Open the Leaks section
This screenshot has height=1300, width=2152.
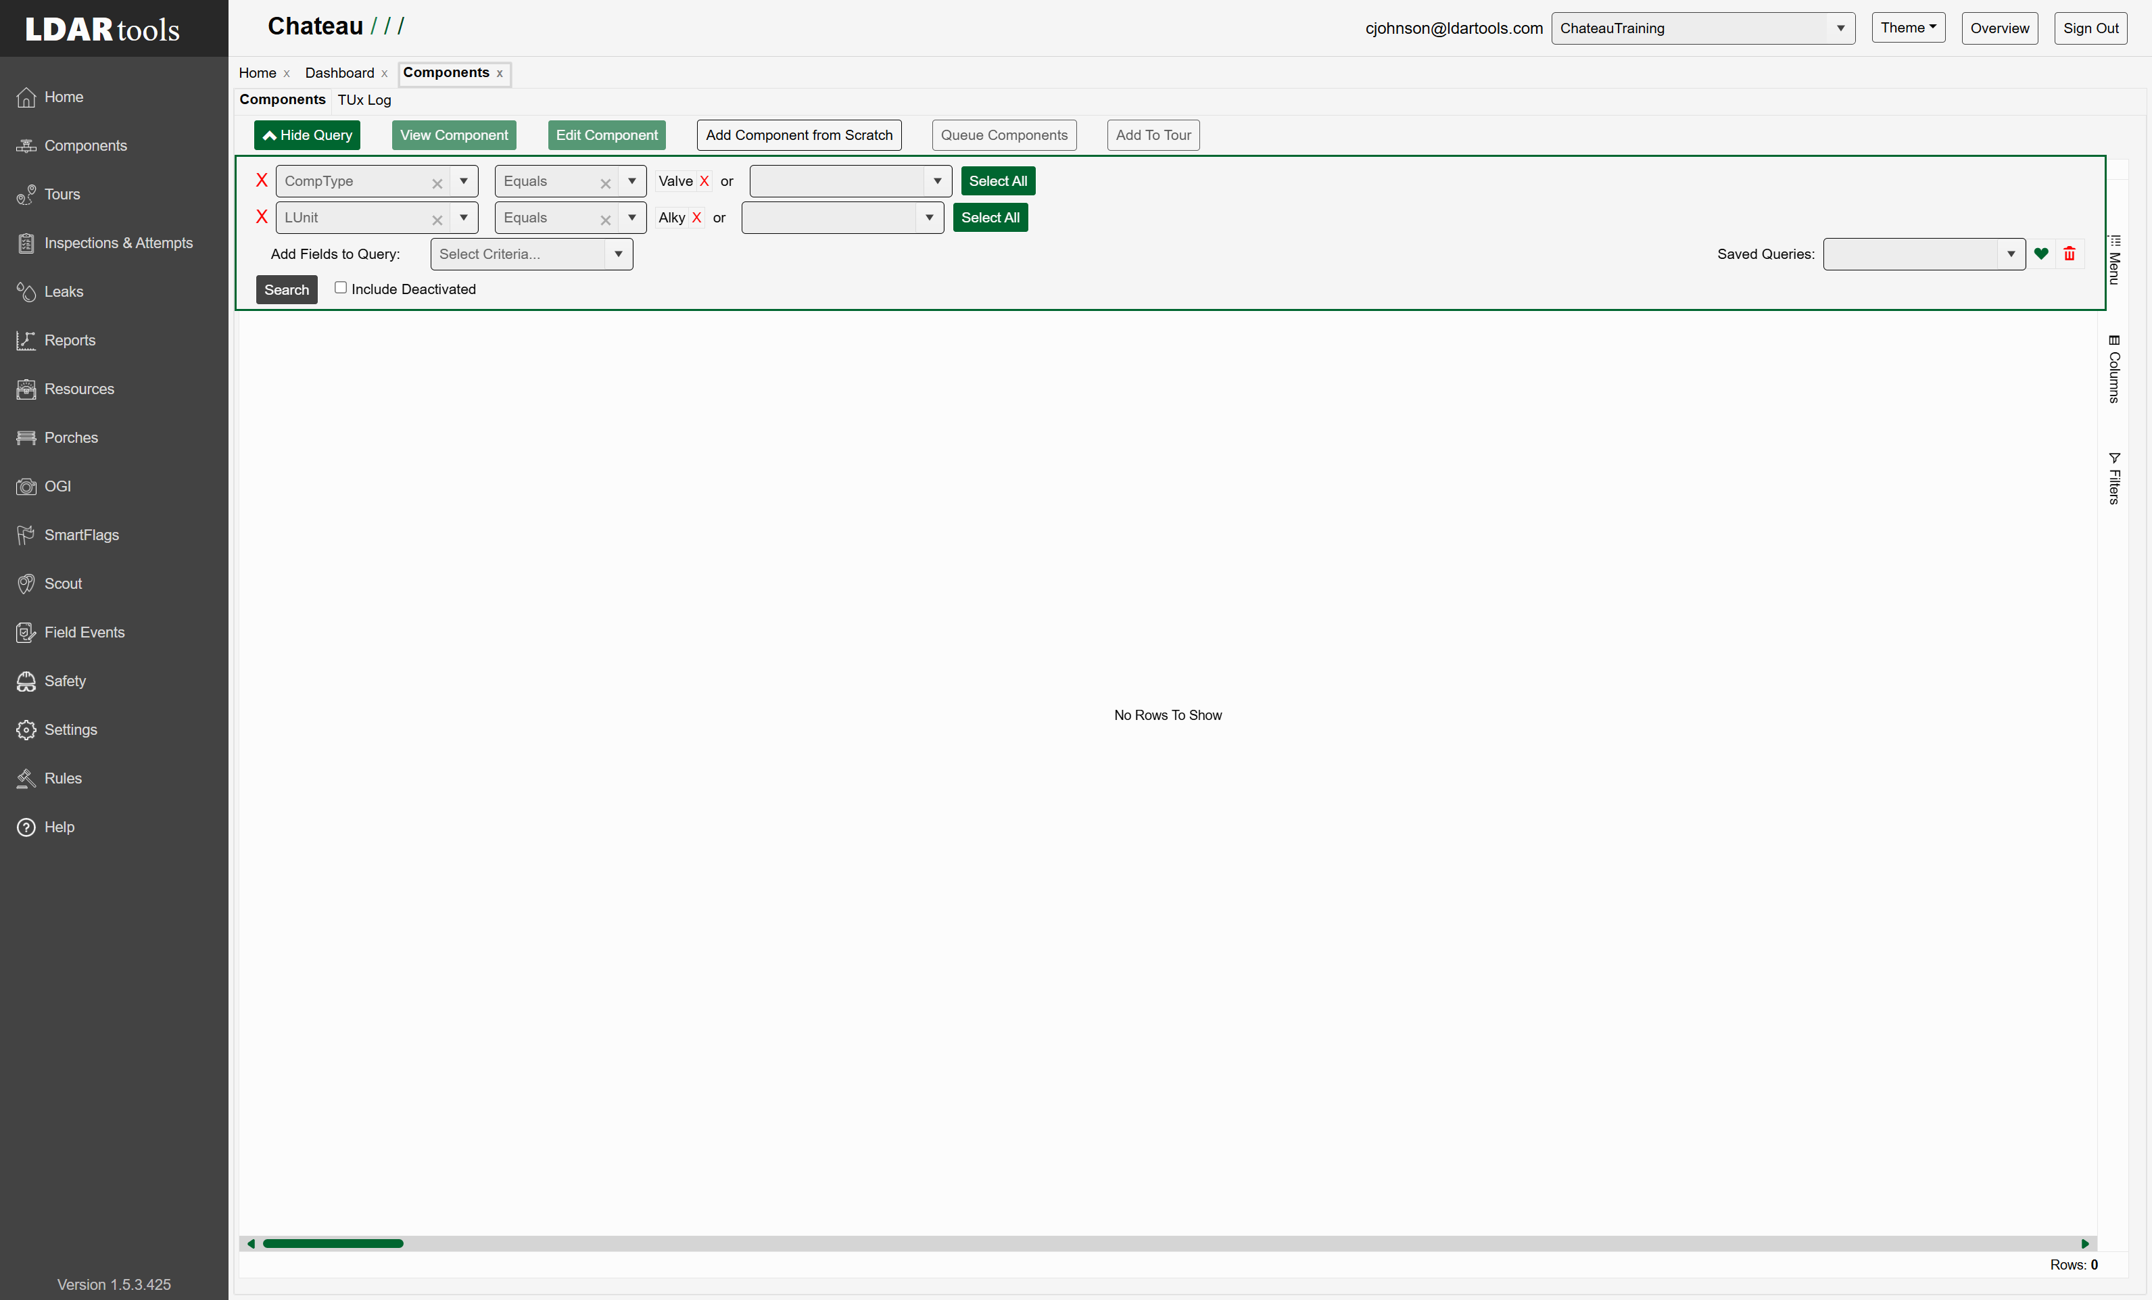[x=63, y=291]
